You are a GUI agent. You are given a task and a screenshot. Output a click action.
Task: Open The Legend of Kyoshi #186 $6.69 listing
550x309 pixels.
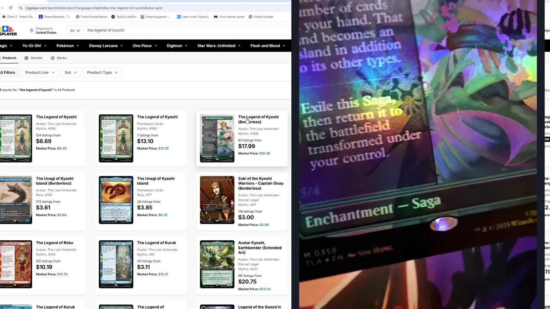56,117
